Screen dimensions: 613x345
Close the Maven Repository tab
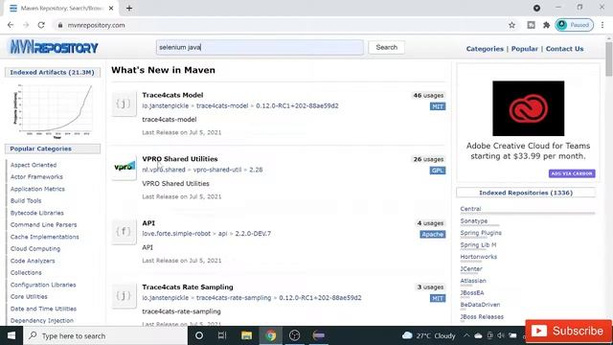(x=111, y=8)
